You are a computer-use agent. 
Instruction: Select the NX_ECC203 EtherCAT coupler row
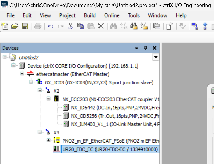tap(111, 99)
